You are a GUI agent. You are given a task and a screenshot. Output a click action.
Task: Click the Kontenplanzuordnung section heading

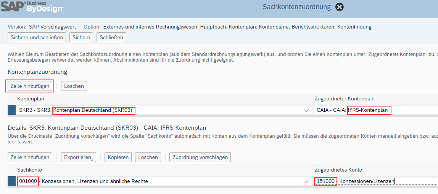[37, 72]
